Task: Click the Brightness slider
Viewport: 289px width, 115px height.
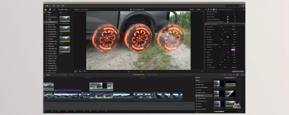Action: tap(224, 40)
